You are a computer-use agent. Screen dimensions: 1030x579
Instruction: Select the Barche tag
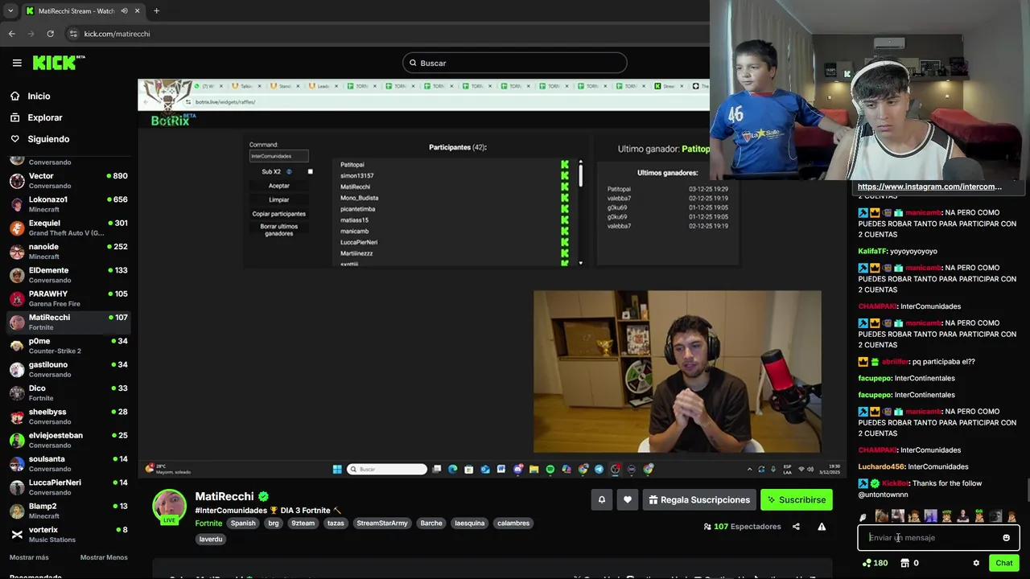(431, 523)
